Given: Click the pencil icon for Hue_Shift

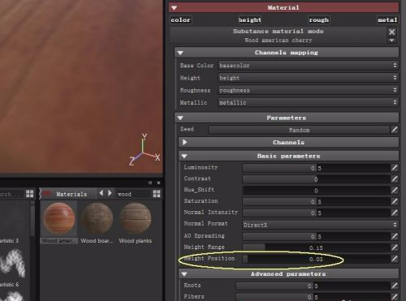Looking at the screenshot, I should point(394,191).
